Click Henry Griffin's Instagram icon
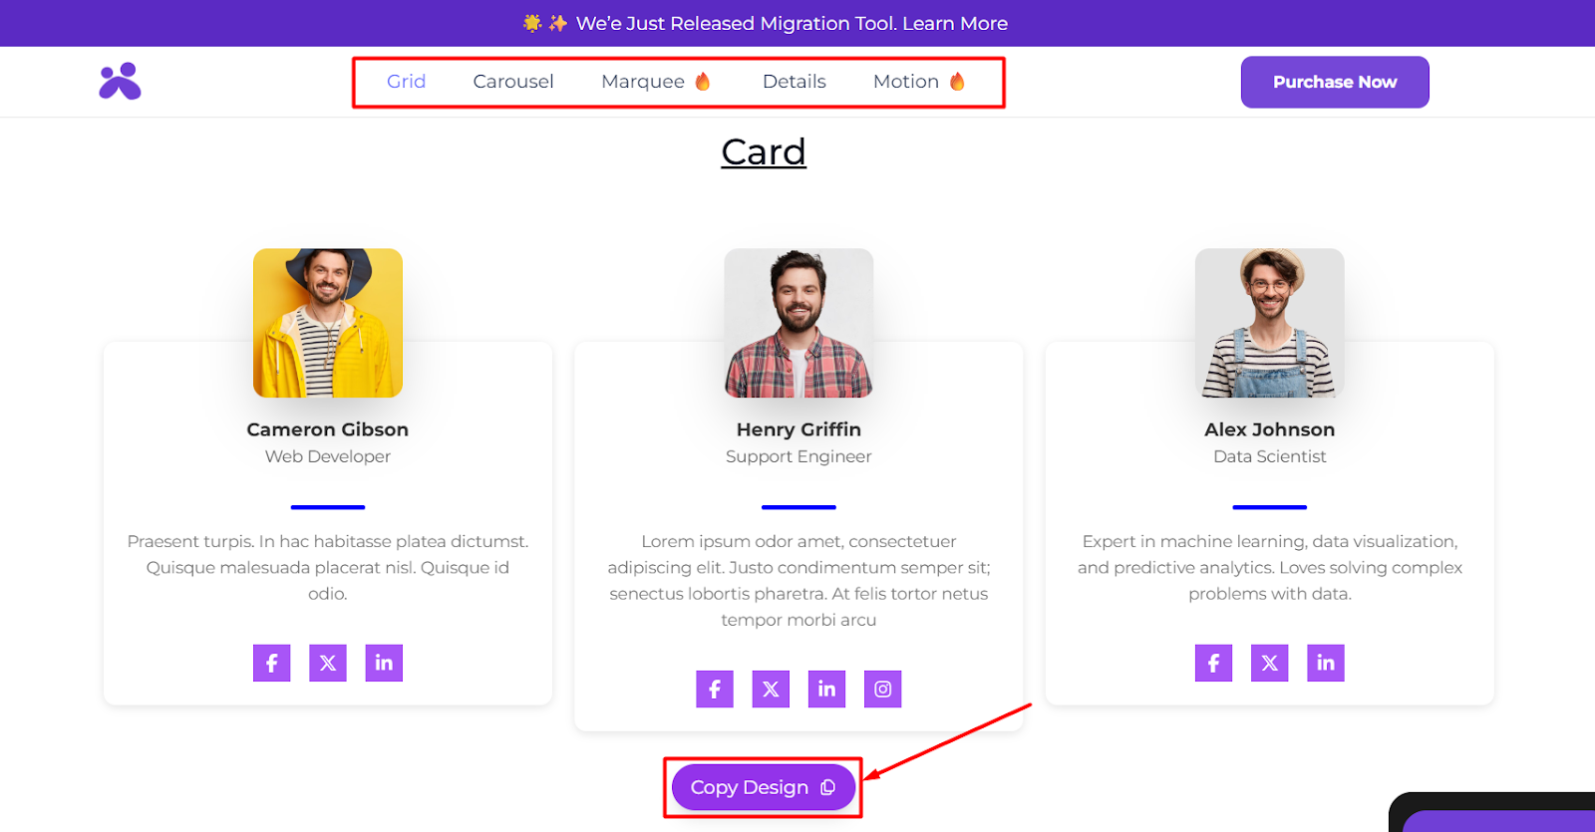Viewport: 1595px width, 832px height. 882,689
